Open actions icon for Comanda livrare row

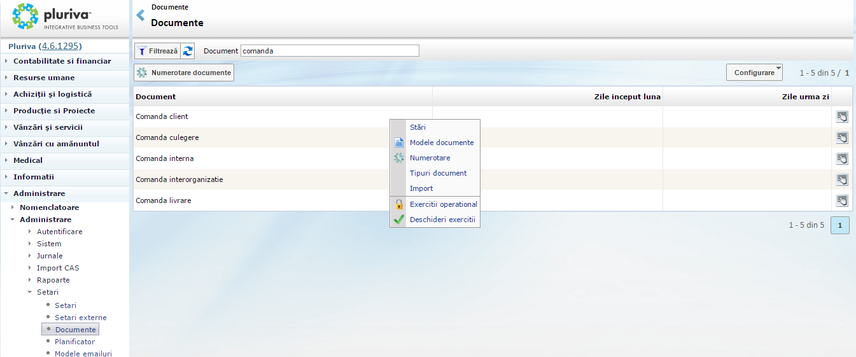click(x=842, y=200)
